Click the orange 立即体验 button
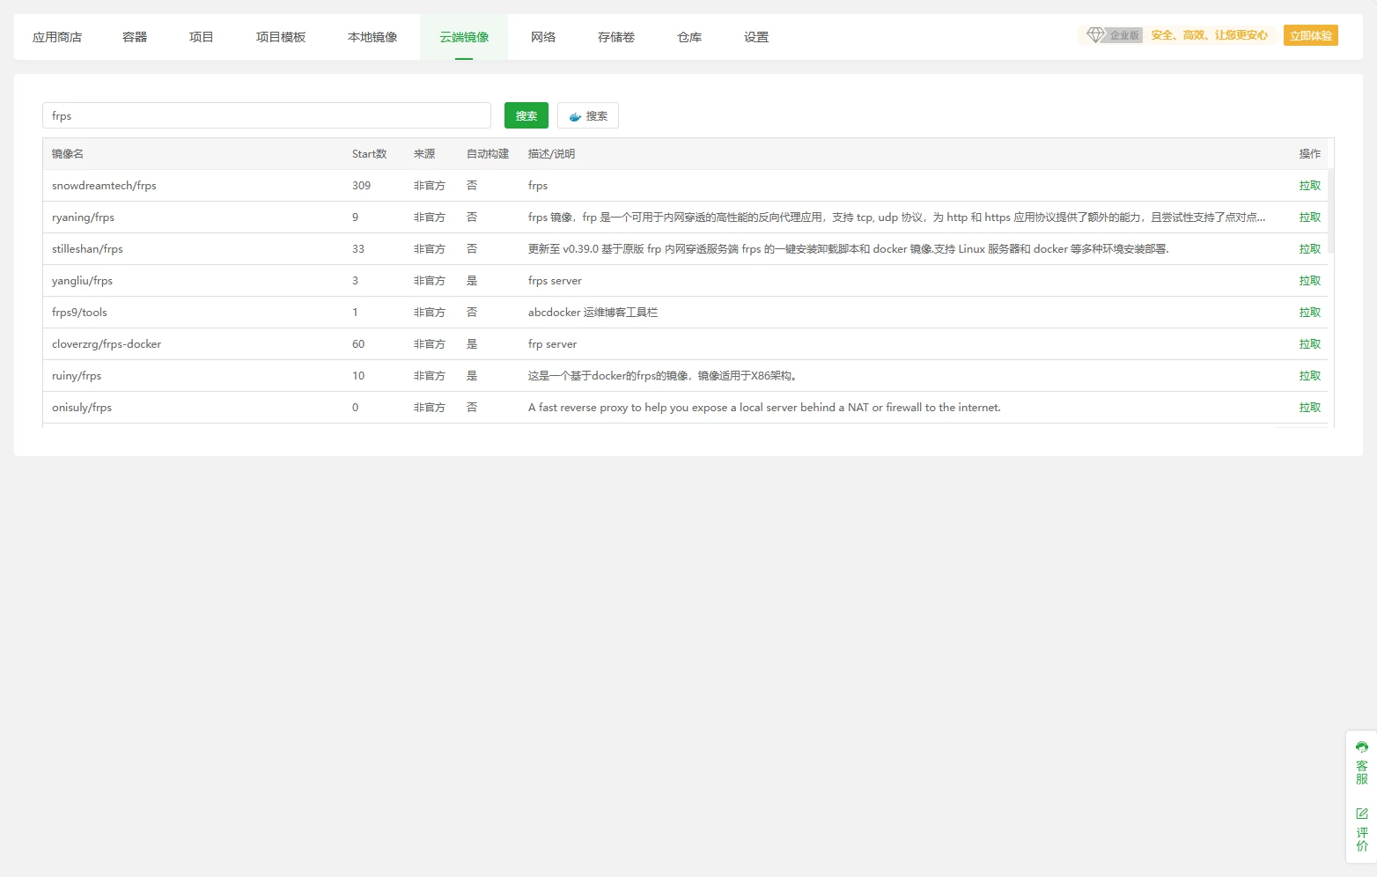 coord(1310,36)
